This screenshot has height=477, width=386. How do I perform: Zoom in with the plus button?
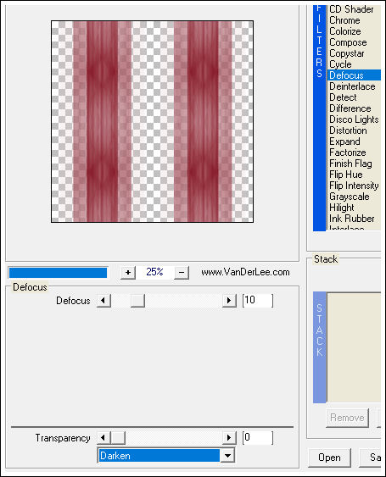click(128, 272)
